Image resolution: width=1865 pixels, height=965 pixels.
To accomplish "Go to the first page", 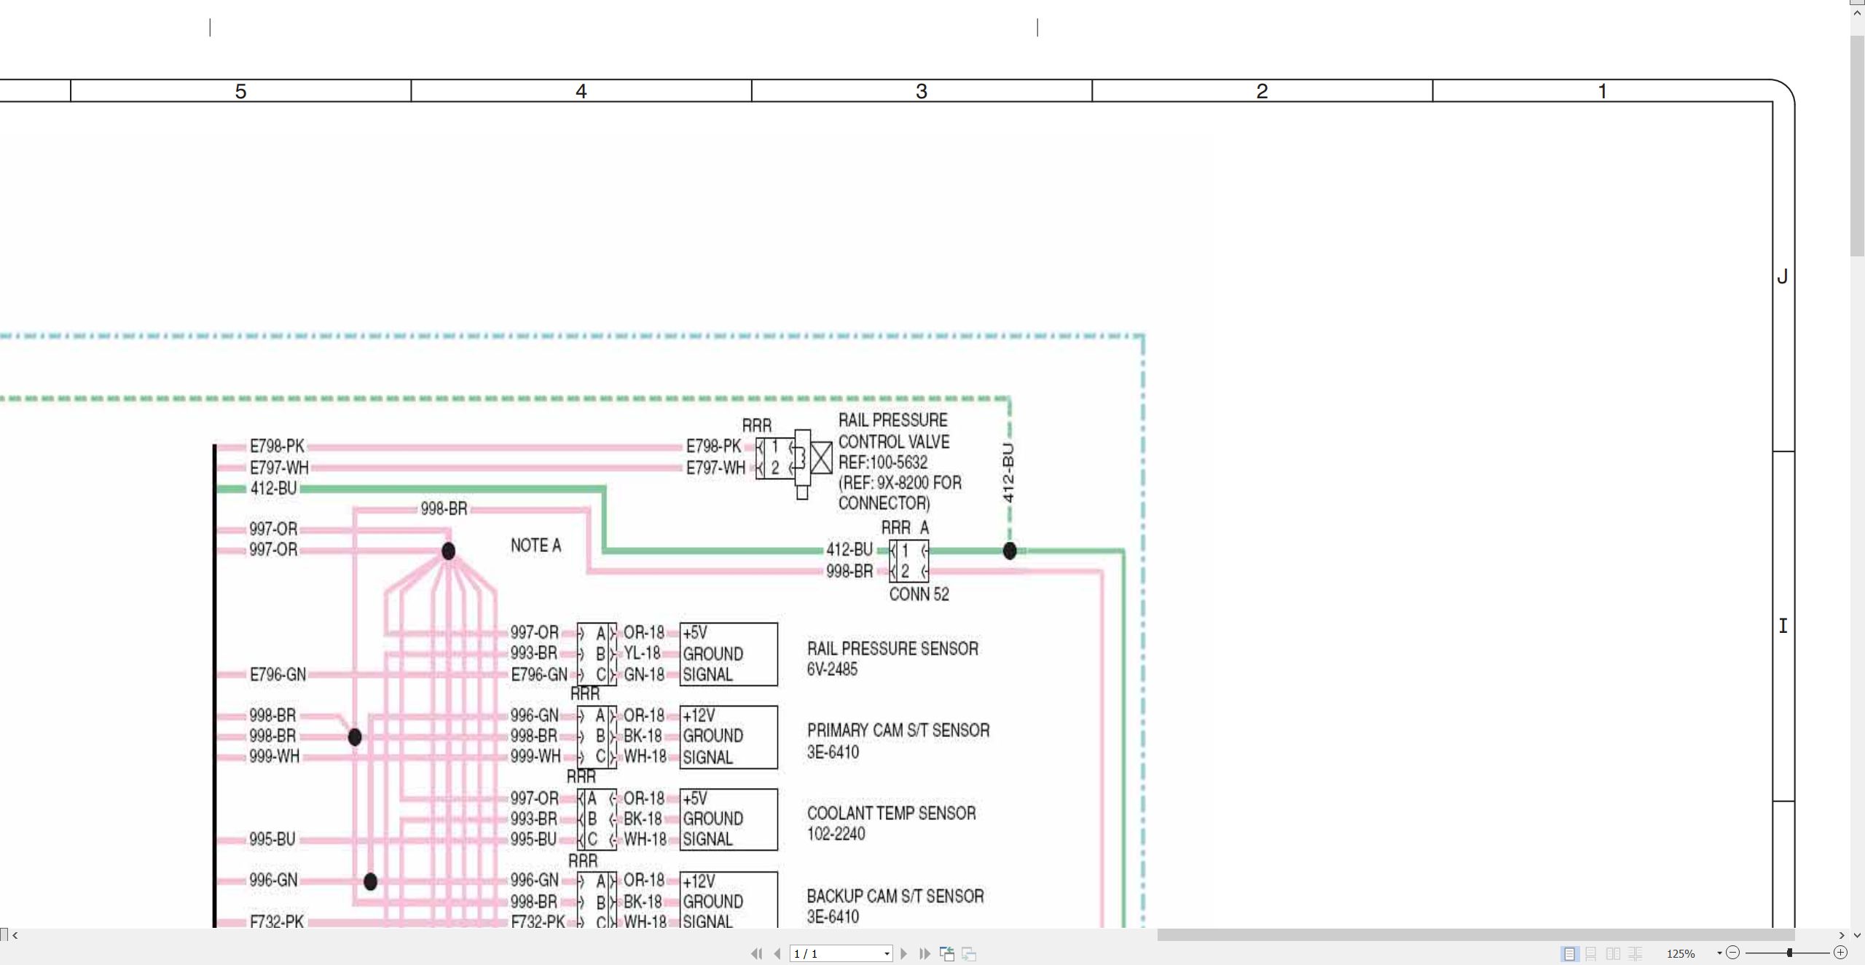I will [x=756, y=953].
